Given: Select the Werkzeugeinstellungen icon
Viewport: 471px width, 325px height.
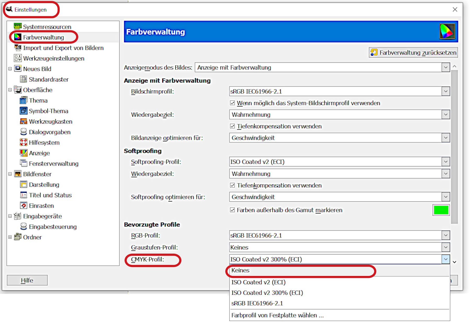Looking at the screenshot, I should tap(18, 58).
